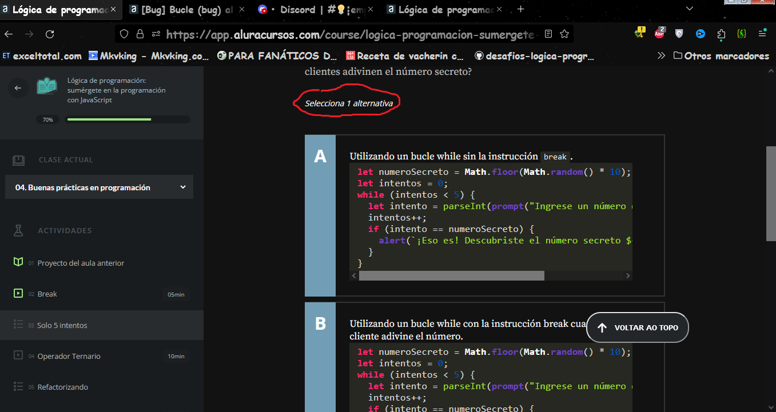
Task: Open a new browser tab
Action: [x=520, y=9]
